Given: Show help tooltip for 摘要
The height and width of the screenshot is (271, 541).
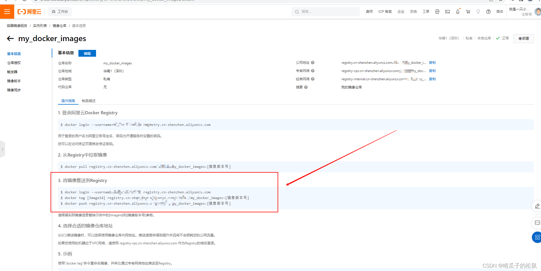Looking at the screenshot, I should pyautogui.click(x=306, y=87).
